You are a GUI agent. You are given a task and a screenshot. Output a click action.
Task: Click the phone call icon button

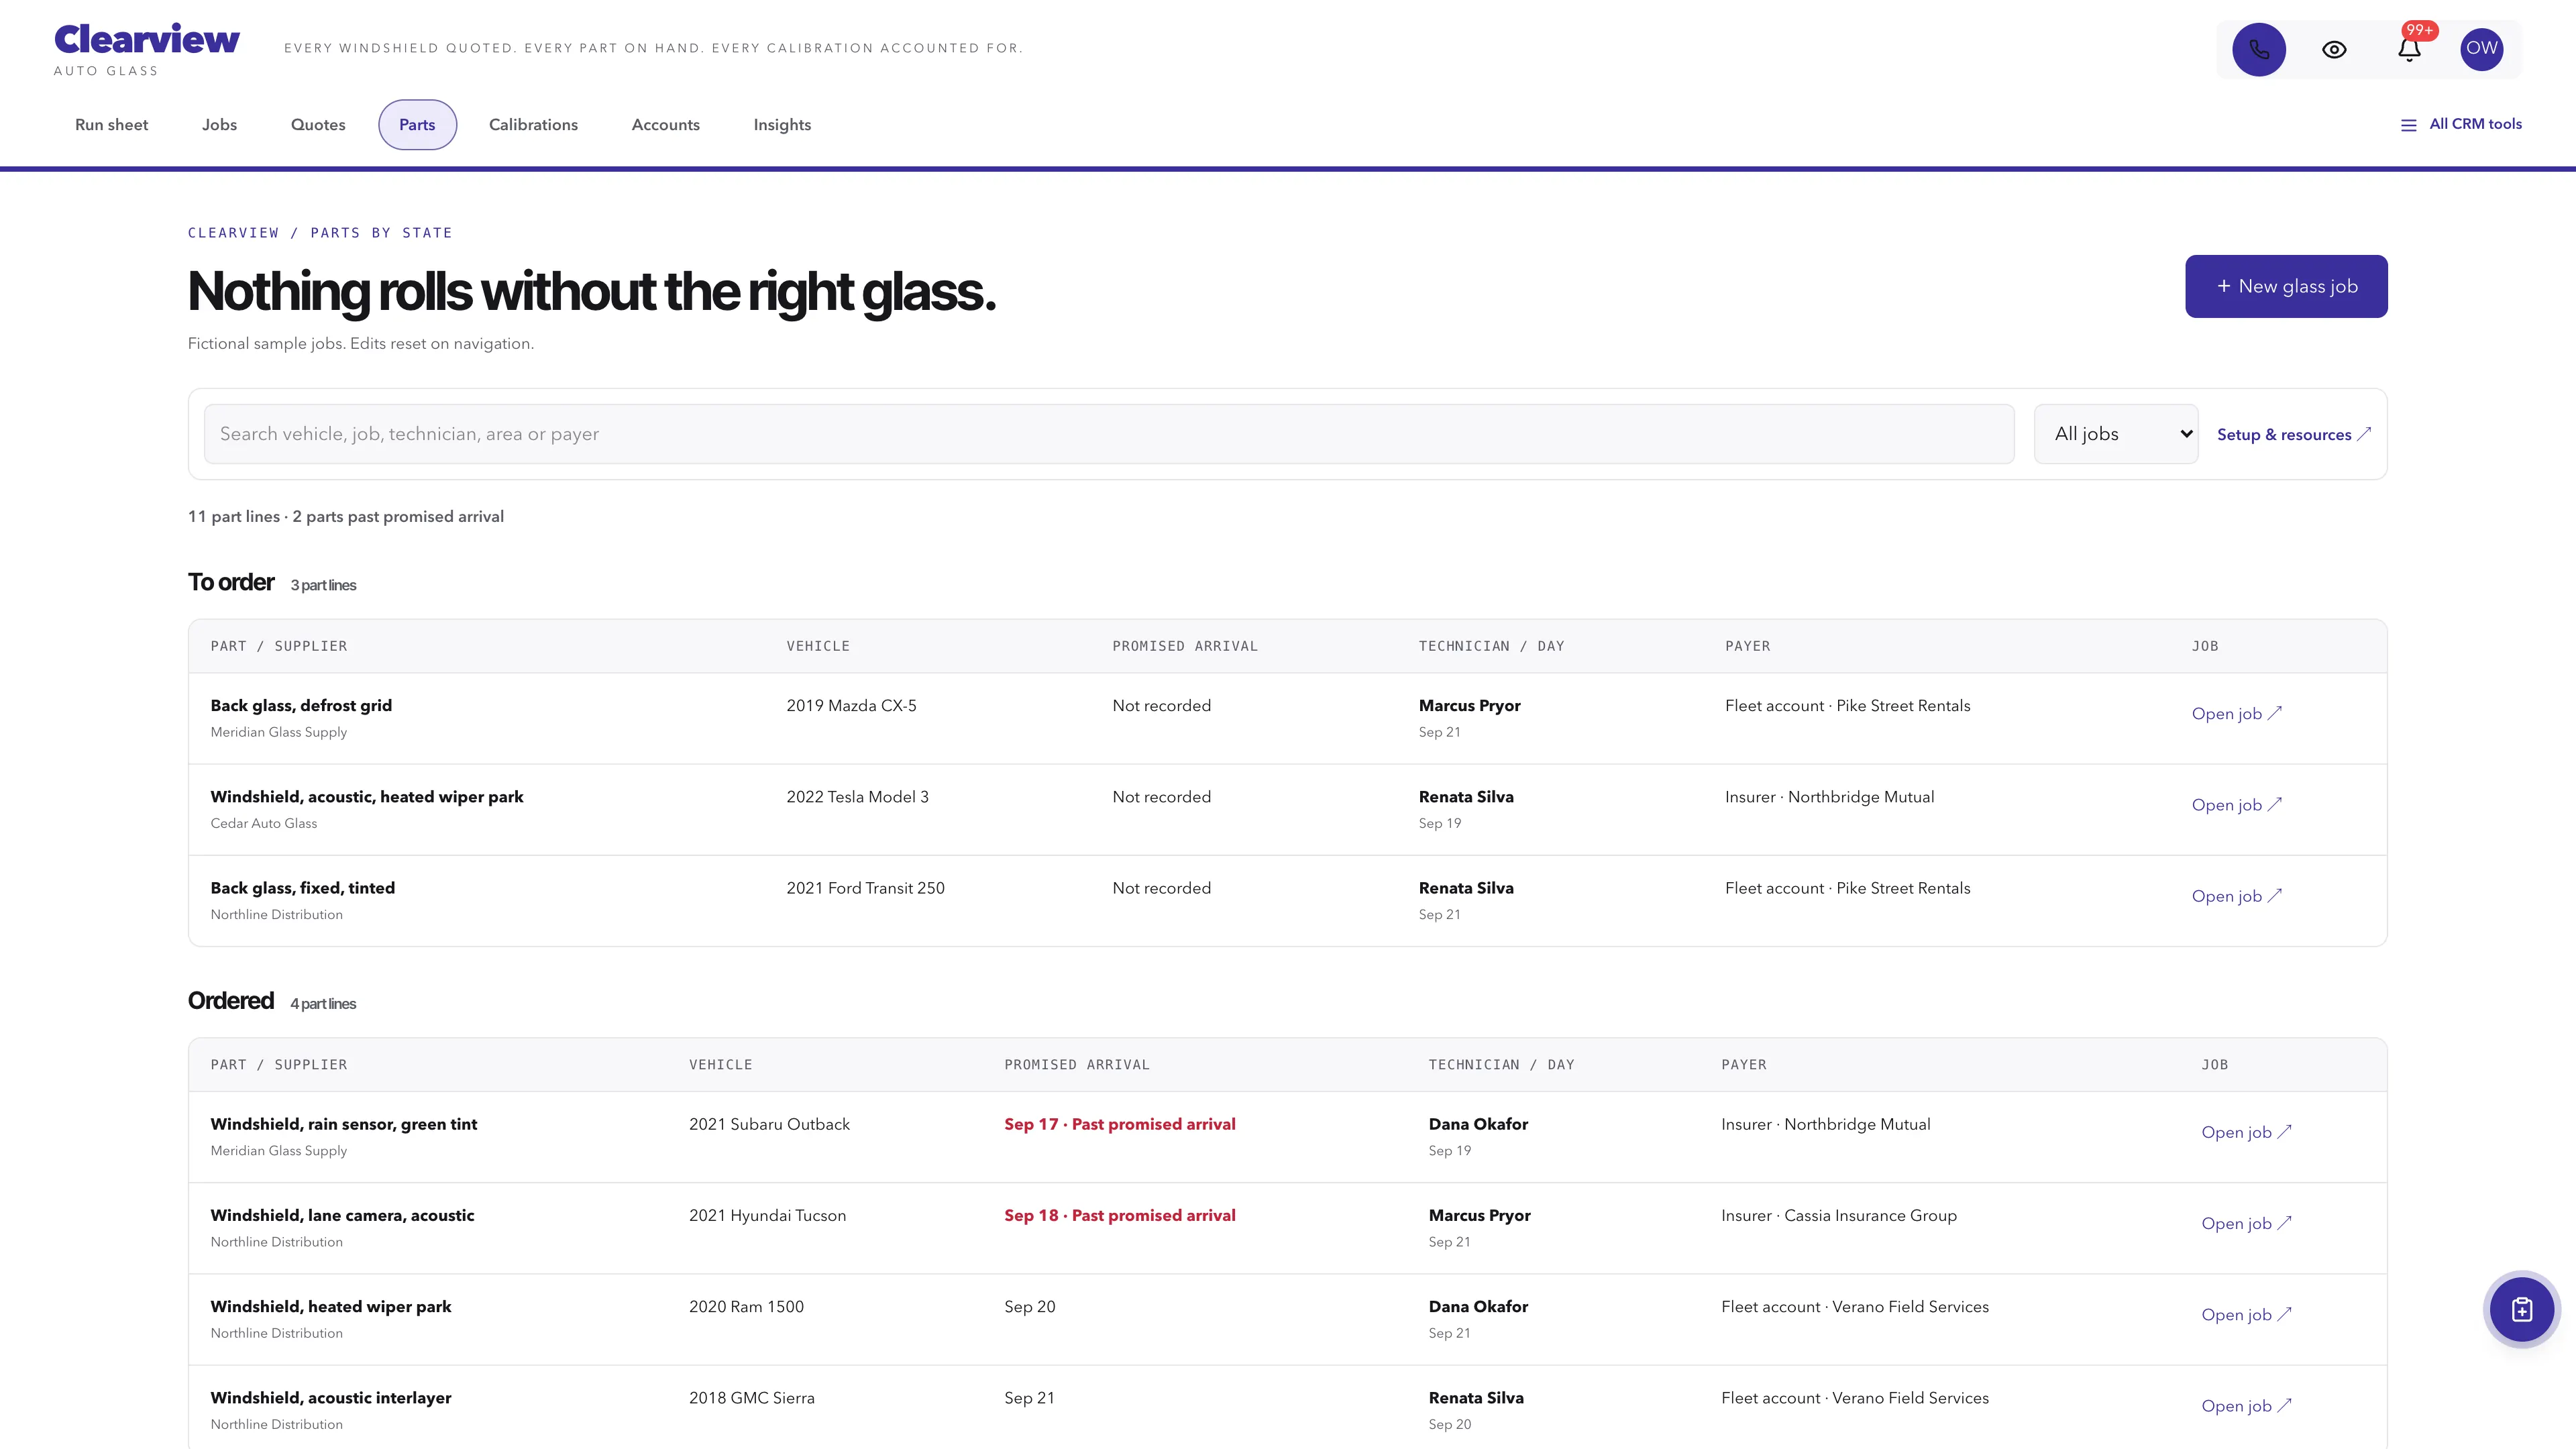[x=2259, y=49]
